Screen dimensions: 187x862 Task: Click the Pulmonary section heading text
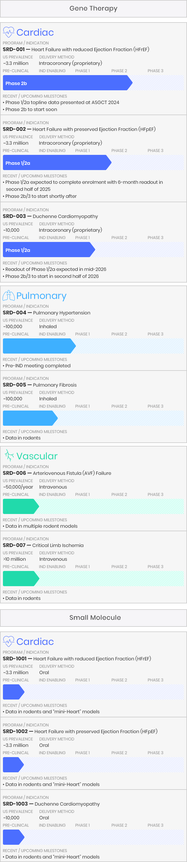tap(41, 296)
